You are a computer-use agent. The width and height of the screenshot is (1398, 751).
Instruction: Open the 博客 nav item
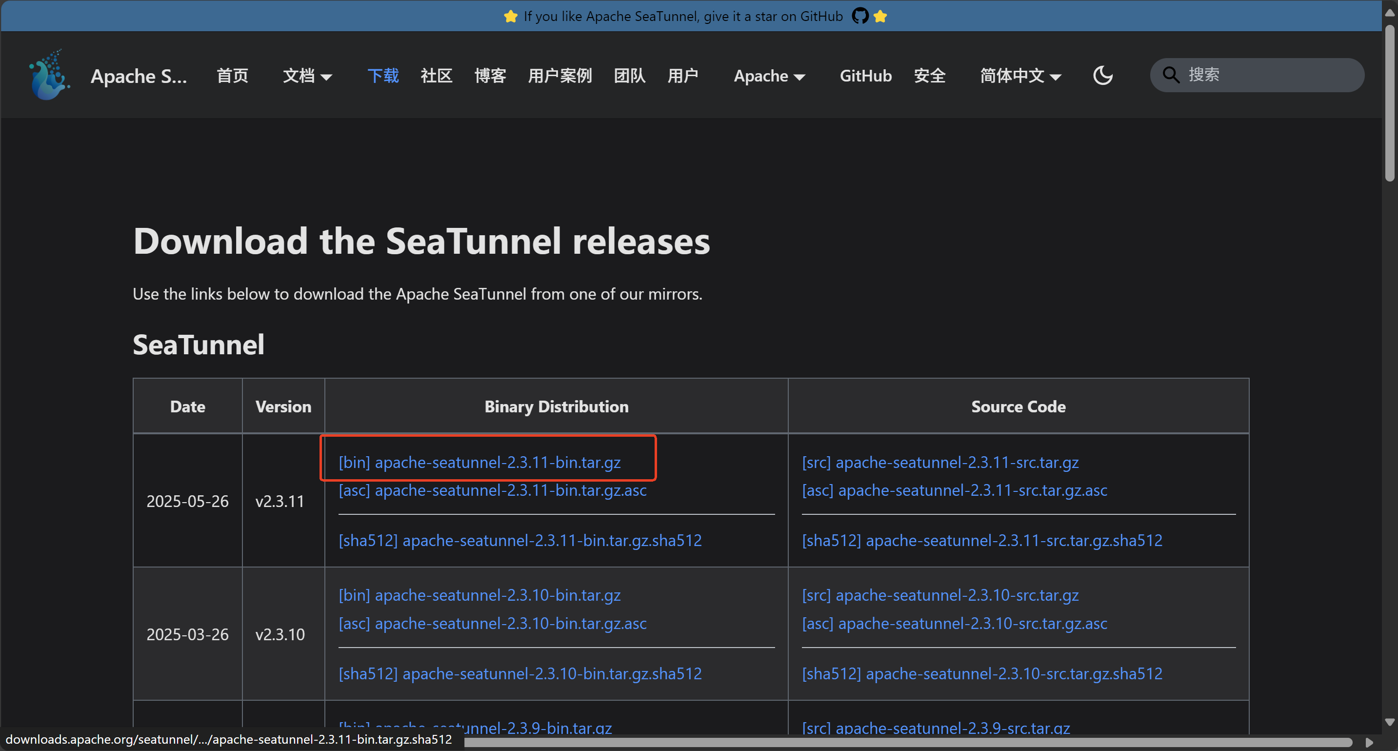490,76
